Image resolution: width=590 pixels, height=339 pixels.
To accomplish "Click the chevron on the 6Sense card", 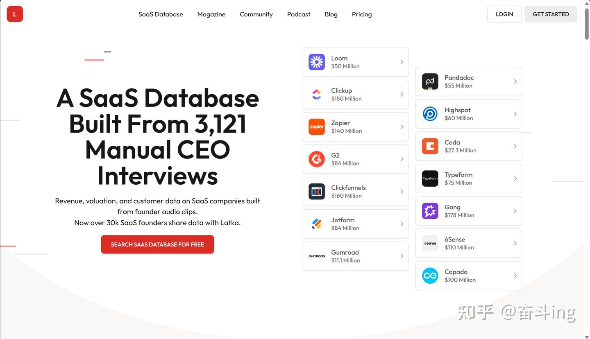I will tap(515, 243).
